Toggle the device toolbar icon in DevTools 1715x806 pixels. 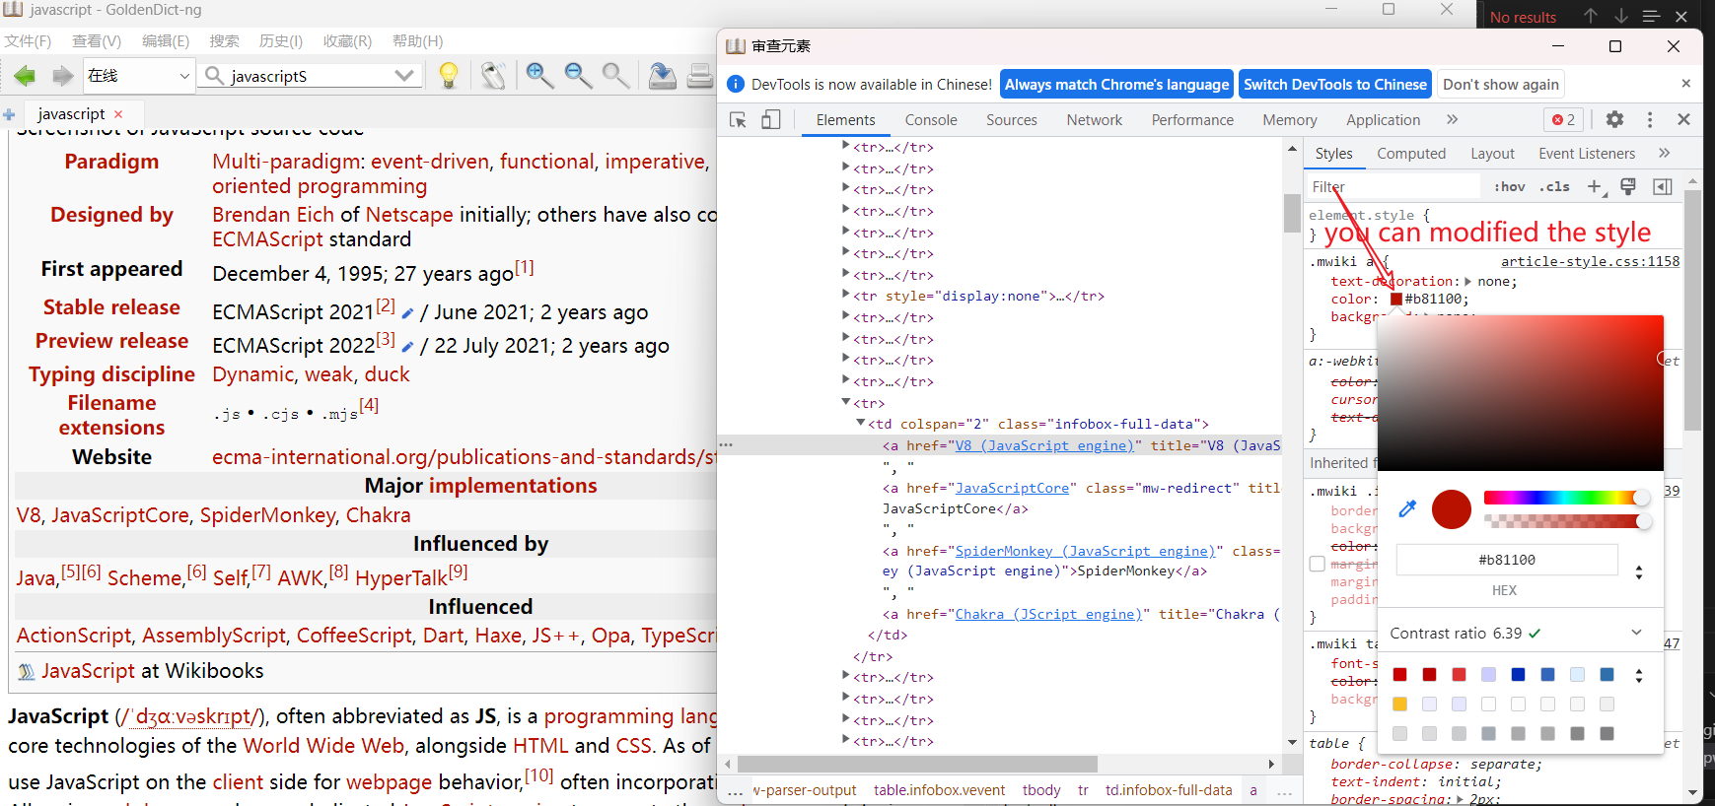coord(771,120)
